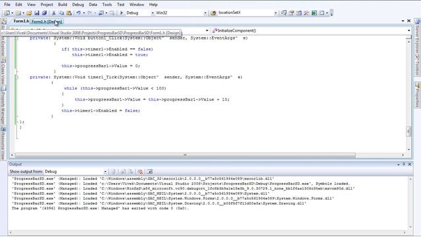Save the current file with the floppy icon
The image size is (421, 237).
(37, 13)
